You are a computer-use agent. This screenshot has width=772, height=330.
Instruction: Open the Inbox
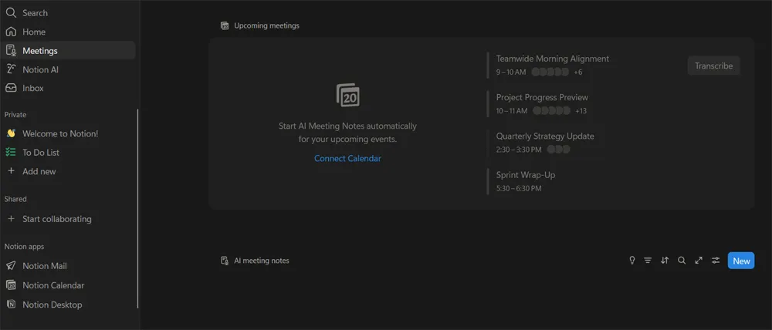tap(33, 88)
